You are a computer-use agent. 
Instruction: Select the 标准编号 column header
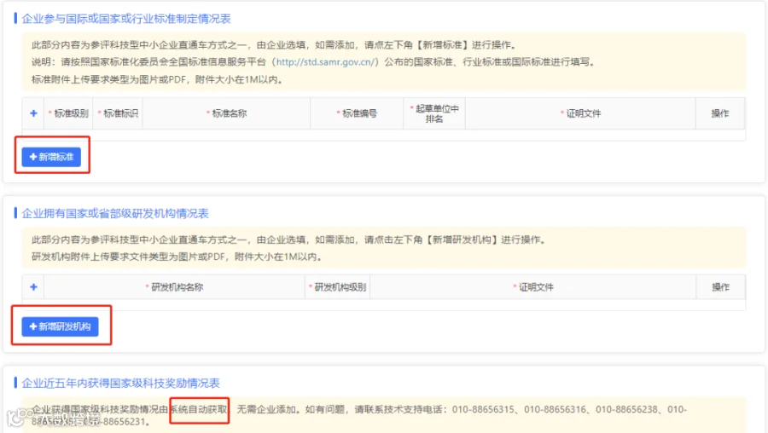357,113
